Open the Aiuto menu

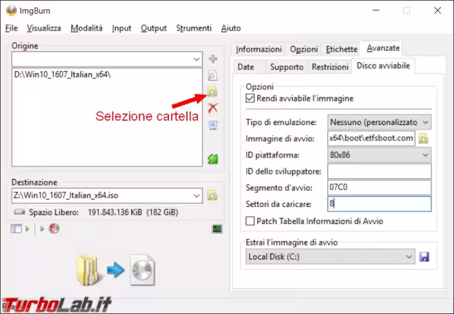click(x=230, y=28)
